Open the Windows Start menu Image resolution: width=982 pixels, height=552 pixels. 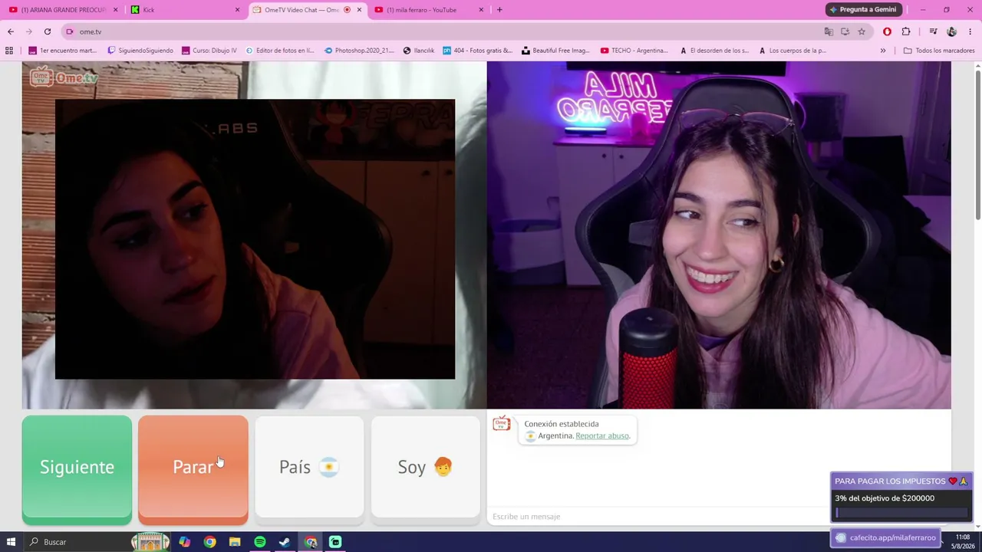pyautogui.click(x=11, y=542)
